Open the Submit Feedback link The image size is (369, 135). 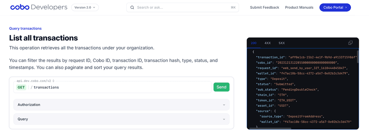(x=264, y=7)
